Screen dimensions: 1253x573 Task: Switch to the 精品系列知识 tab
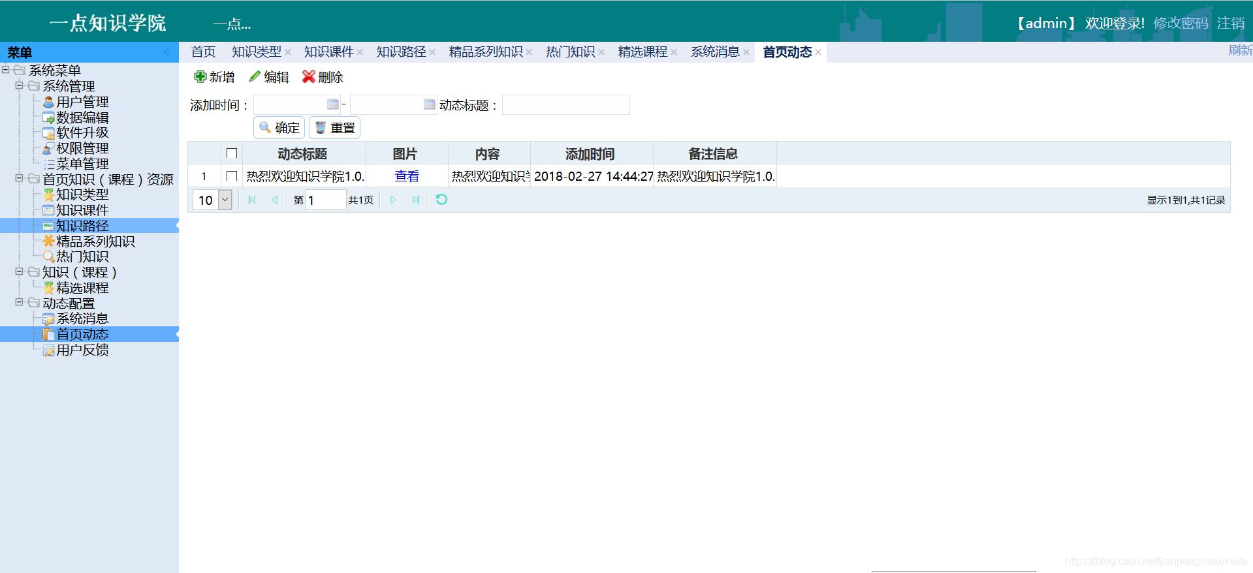point(486,52)
